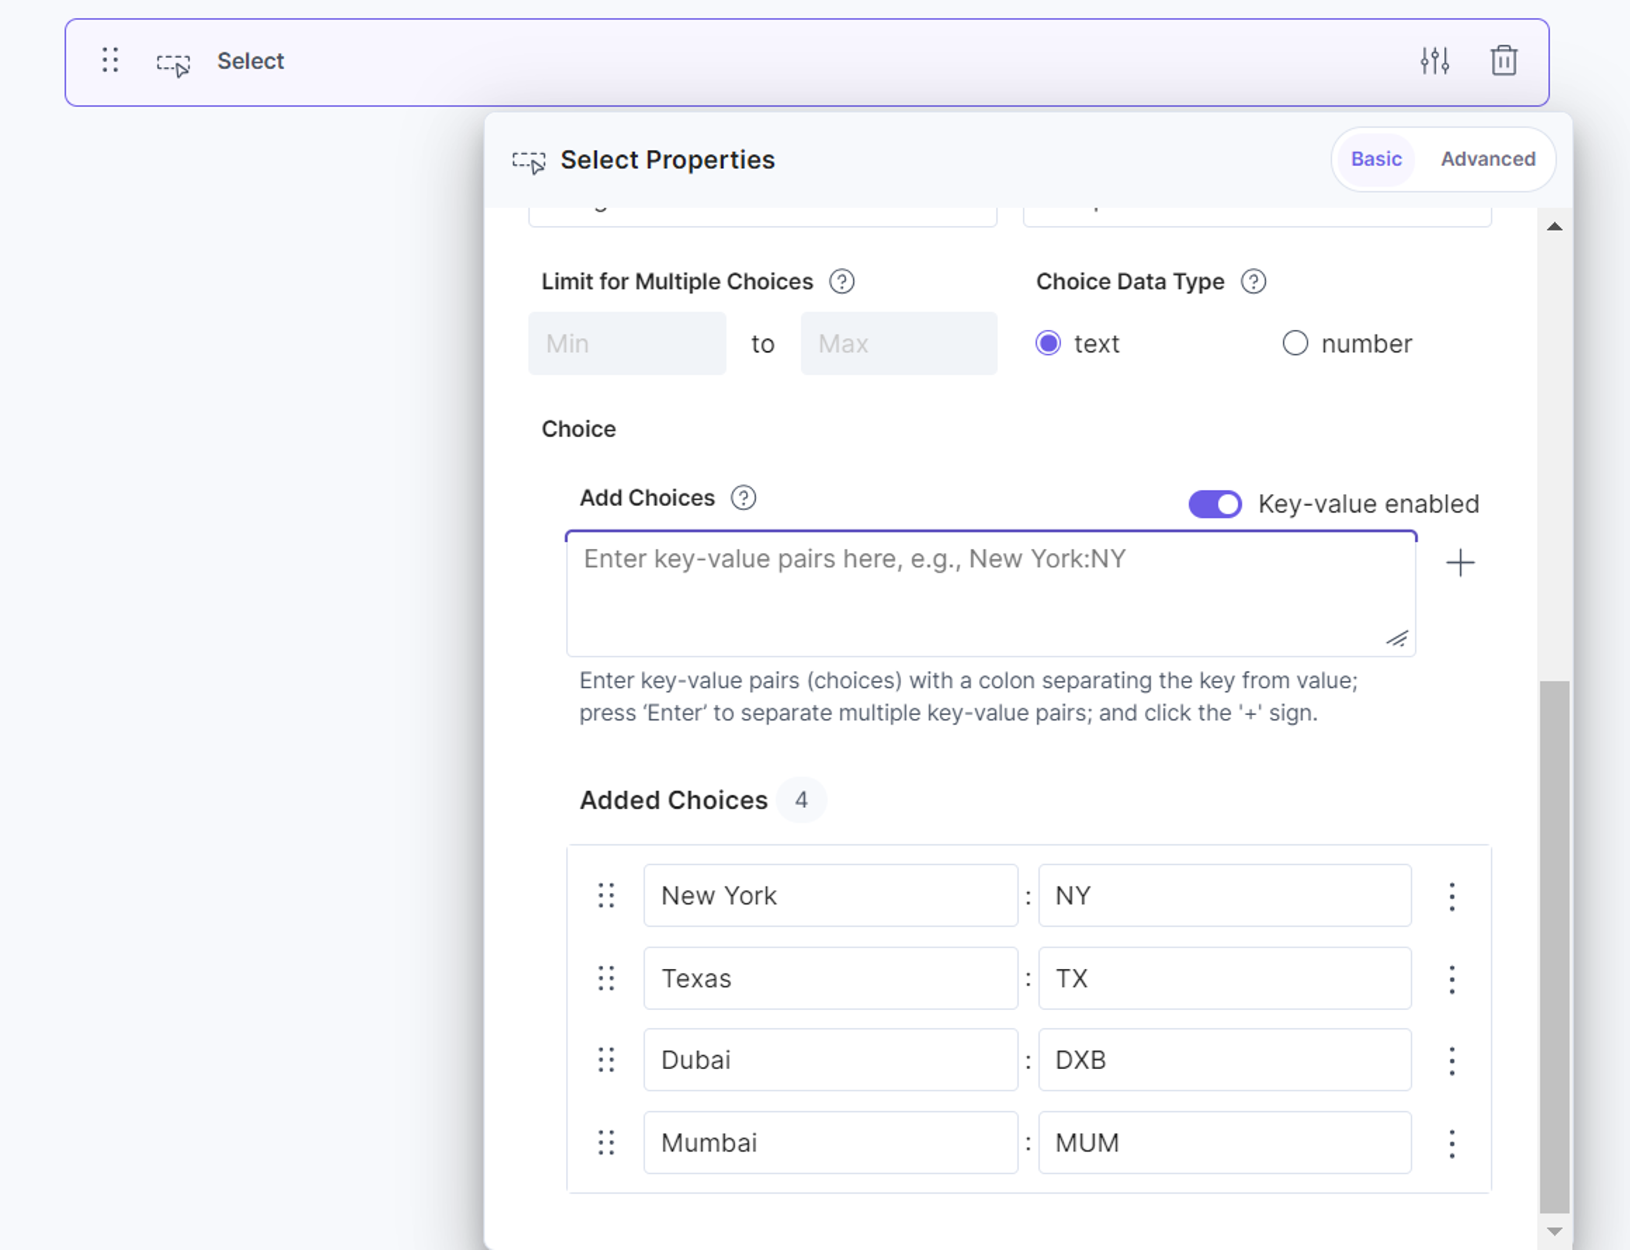Show help for Choice Data Type

[1253, 282]
